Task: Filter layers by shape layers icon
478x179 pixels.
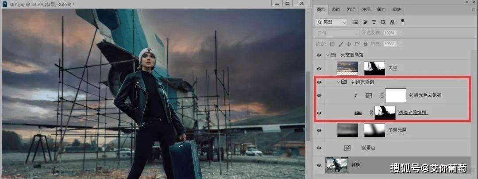Action: (383, 22)
